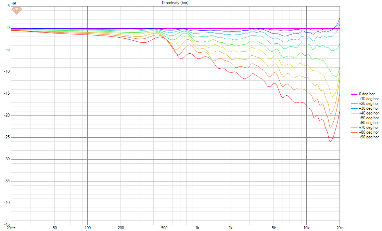
Task: Click the '20k' frequency axis label
Action: 339,228
